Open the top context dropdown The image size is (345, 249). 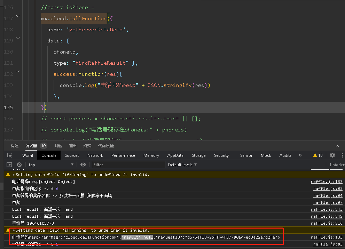click(51, 164)
